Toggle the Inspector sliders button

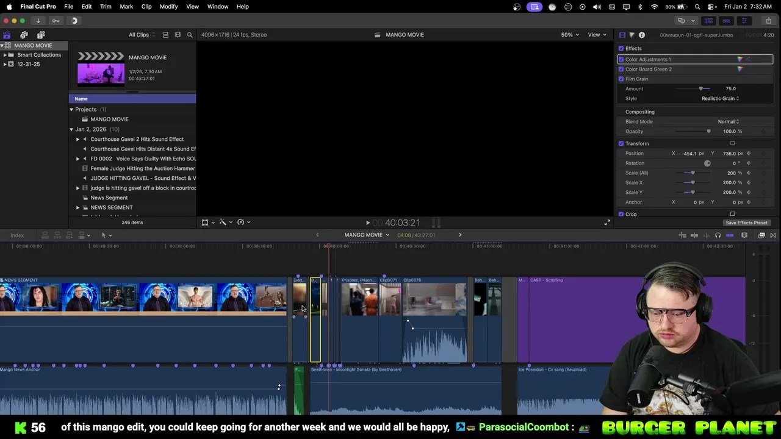click(x=744, y=21)
